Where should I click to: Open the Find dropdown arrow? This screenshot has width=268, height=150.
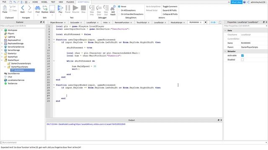click(x=37, y=15)
